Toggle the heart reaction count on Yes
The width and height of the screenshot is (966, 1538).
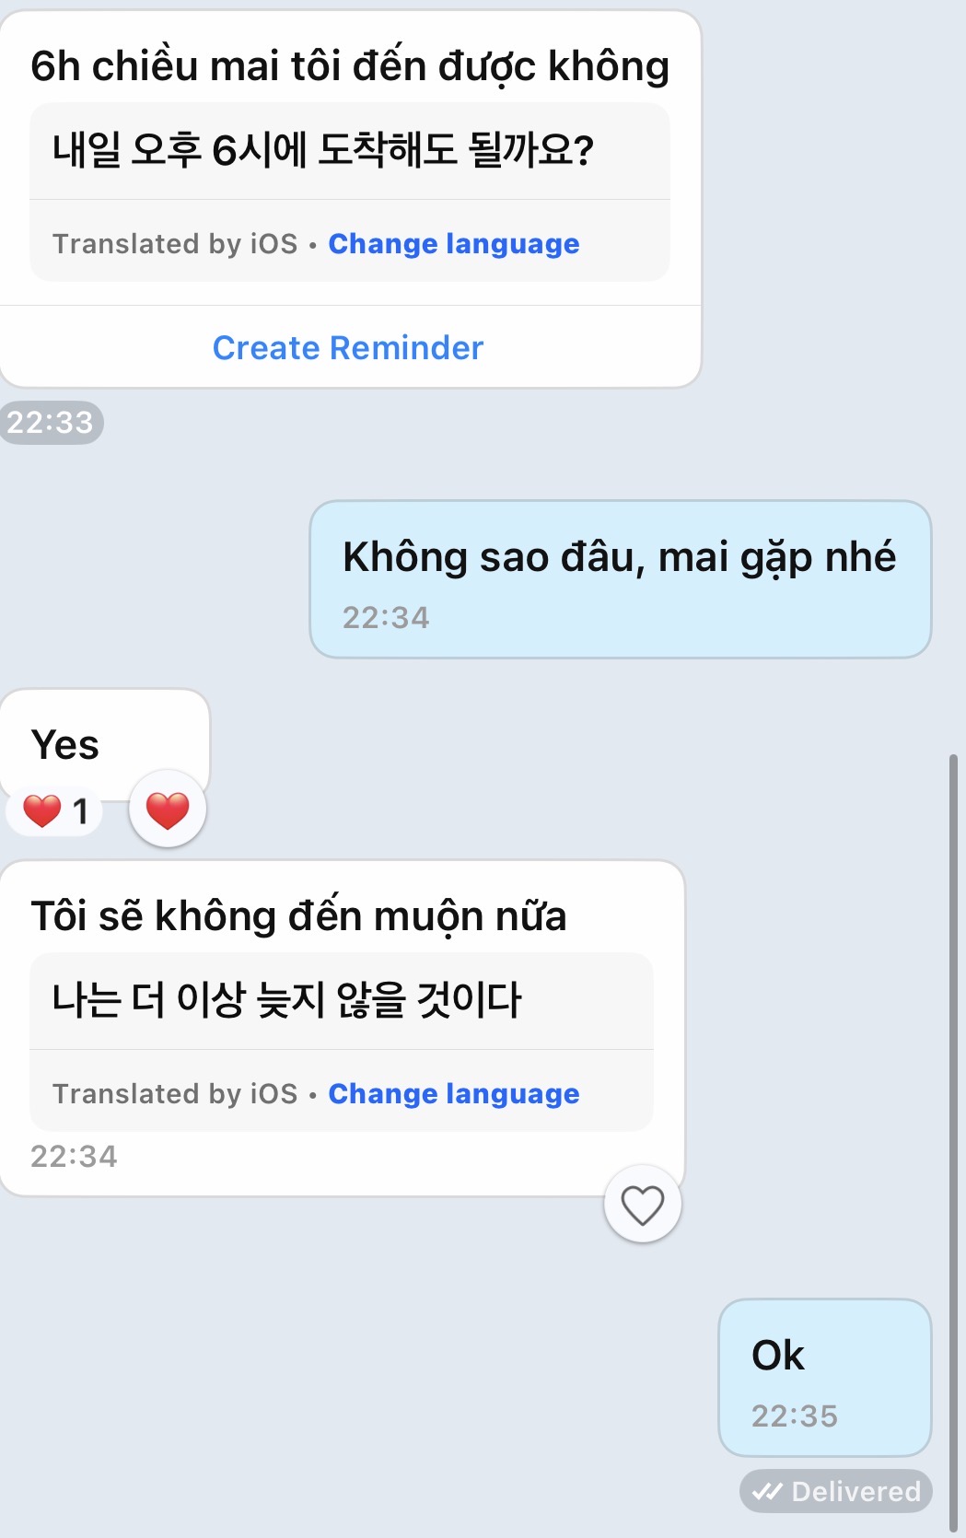tap(55, 811)
